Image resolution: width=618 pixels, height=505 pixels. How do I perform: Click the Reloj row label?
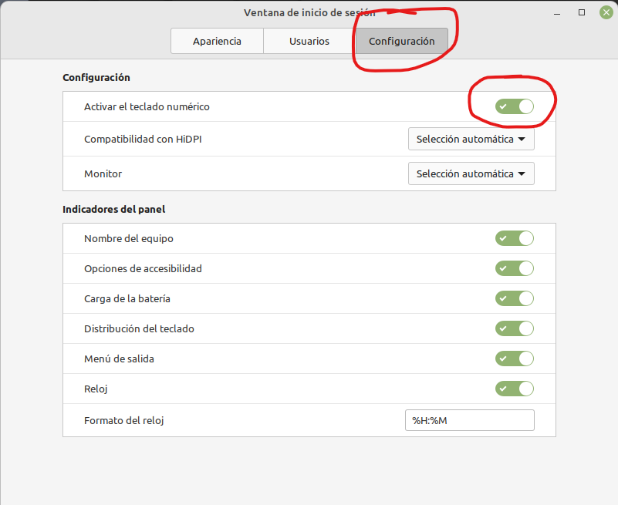pyautogui.click(x=96, y=389)
